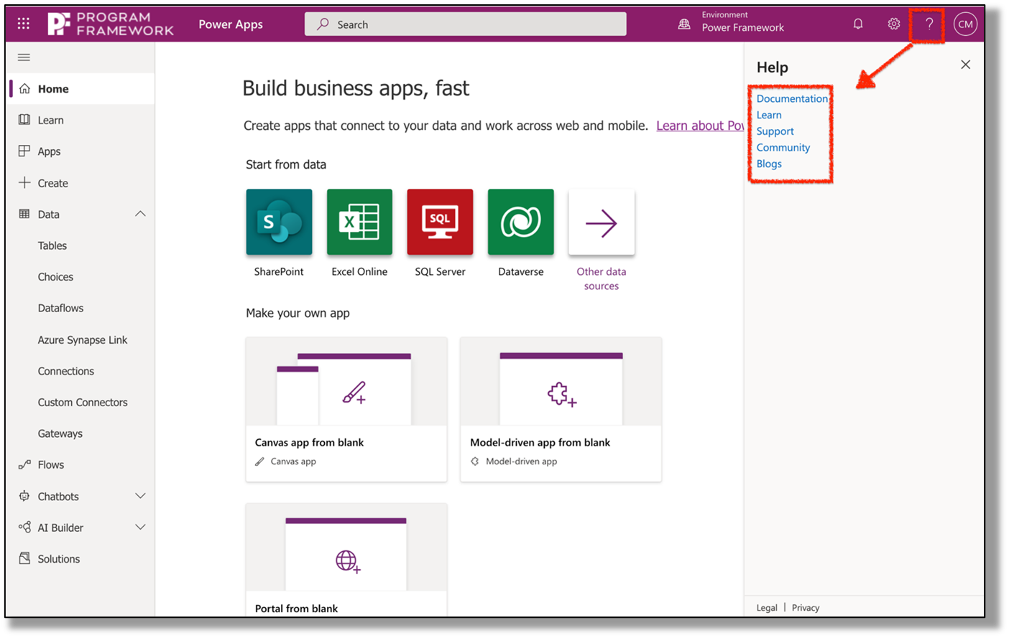Open Tables under Data
Screen dimensions: 1009x638
[x=52, y=245]
